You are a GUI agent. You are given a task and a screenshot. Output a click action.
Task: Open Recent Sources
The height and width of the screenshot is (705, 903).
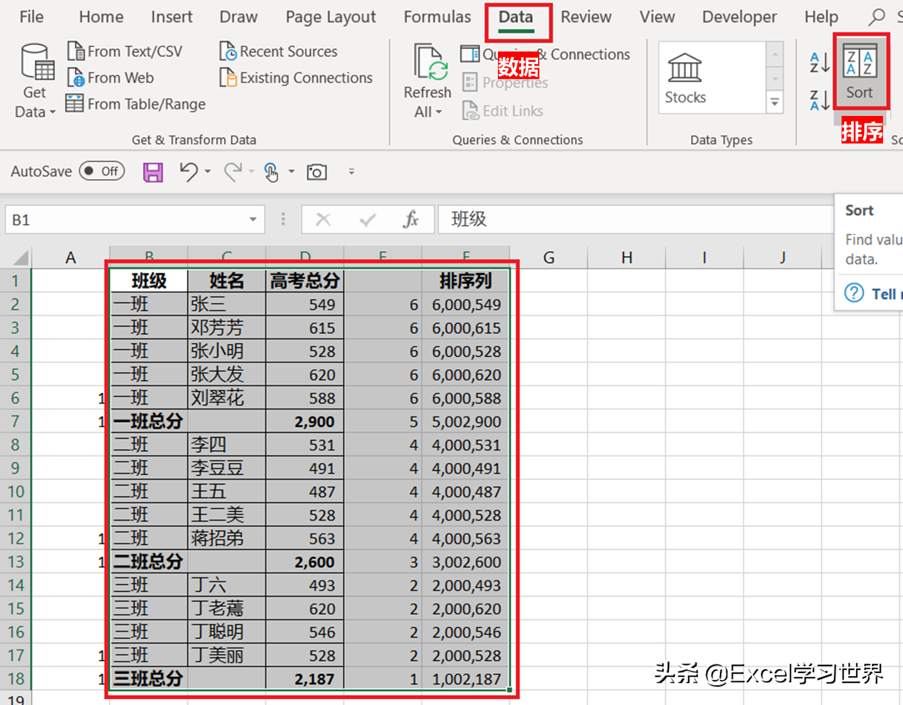278,51
